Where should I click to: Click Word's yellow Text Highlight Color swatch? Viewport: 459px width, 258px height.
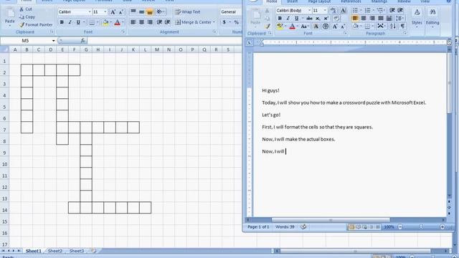(280, 27)
